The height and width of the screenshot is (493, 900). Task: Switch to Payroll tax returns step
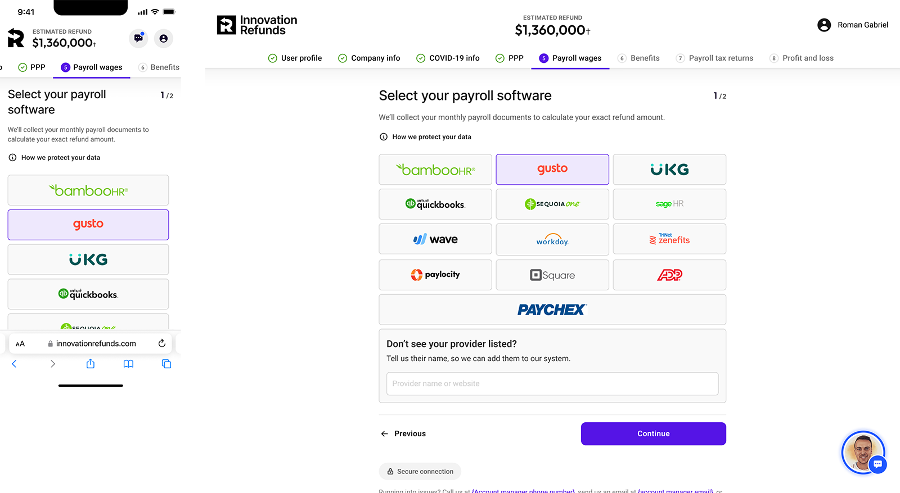coord(714,58)
